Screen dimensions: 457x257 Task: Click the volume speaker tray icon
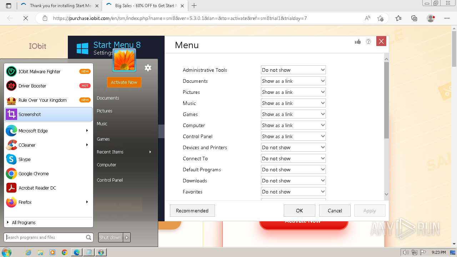tap(406, 252)
